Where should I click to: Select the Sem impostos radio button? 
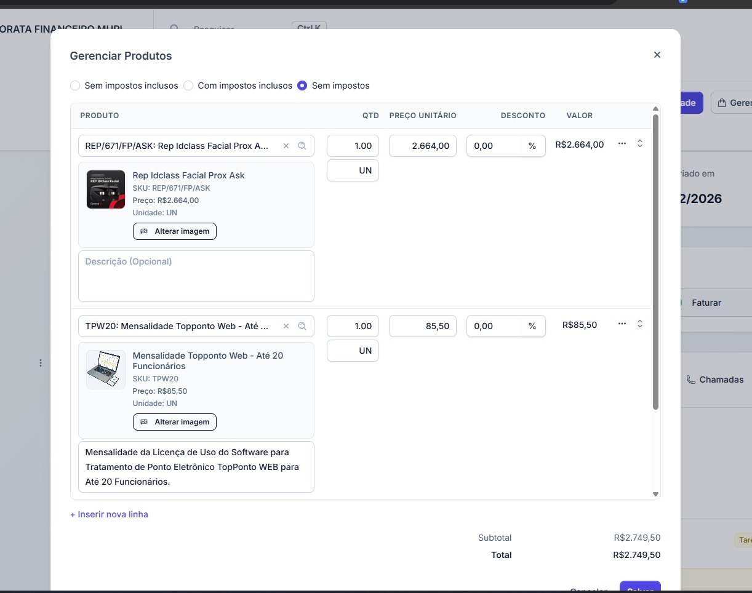click(302, 86)
